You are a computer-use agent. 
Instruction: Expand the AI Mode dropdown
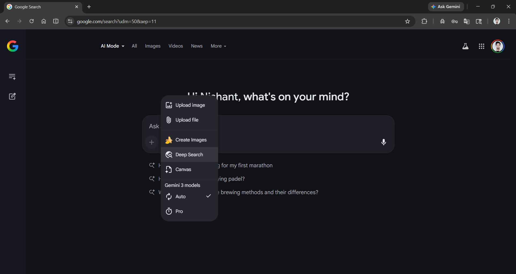(112, 46)
